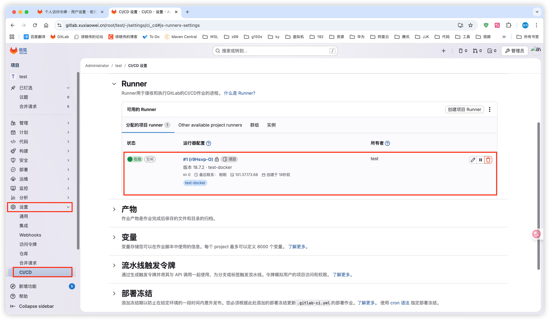549x320 pixels.
Task: Pause runner #1 with the pause icon
Action: 481,160
